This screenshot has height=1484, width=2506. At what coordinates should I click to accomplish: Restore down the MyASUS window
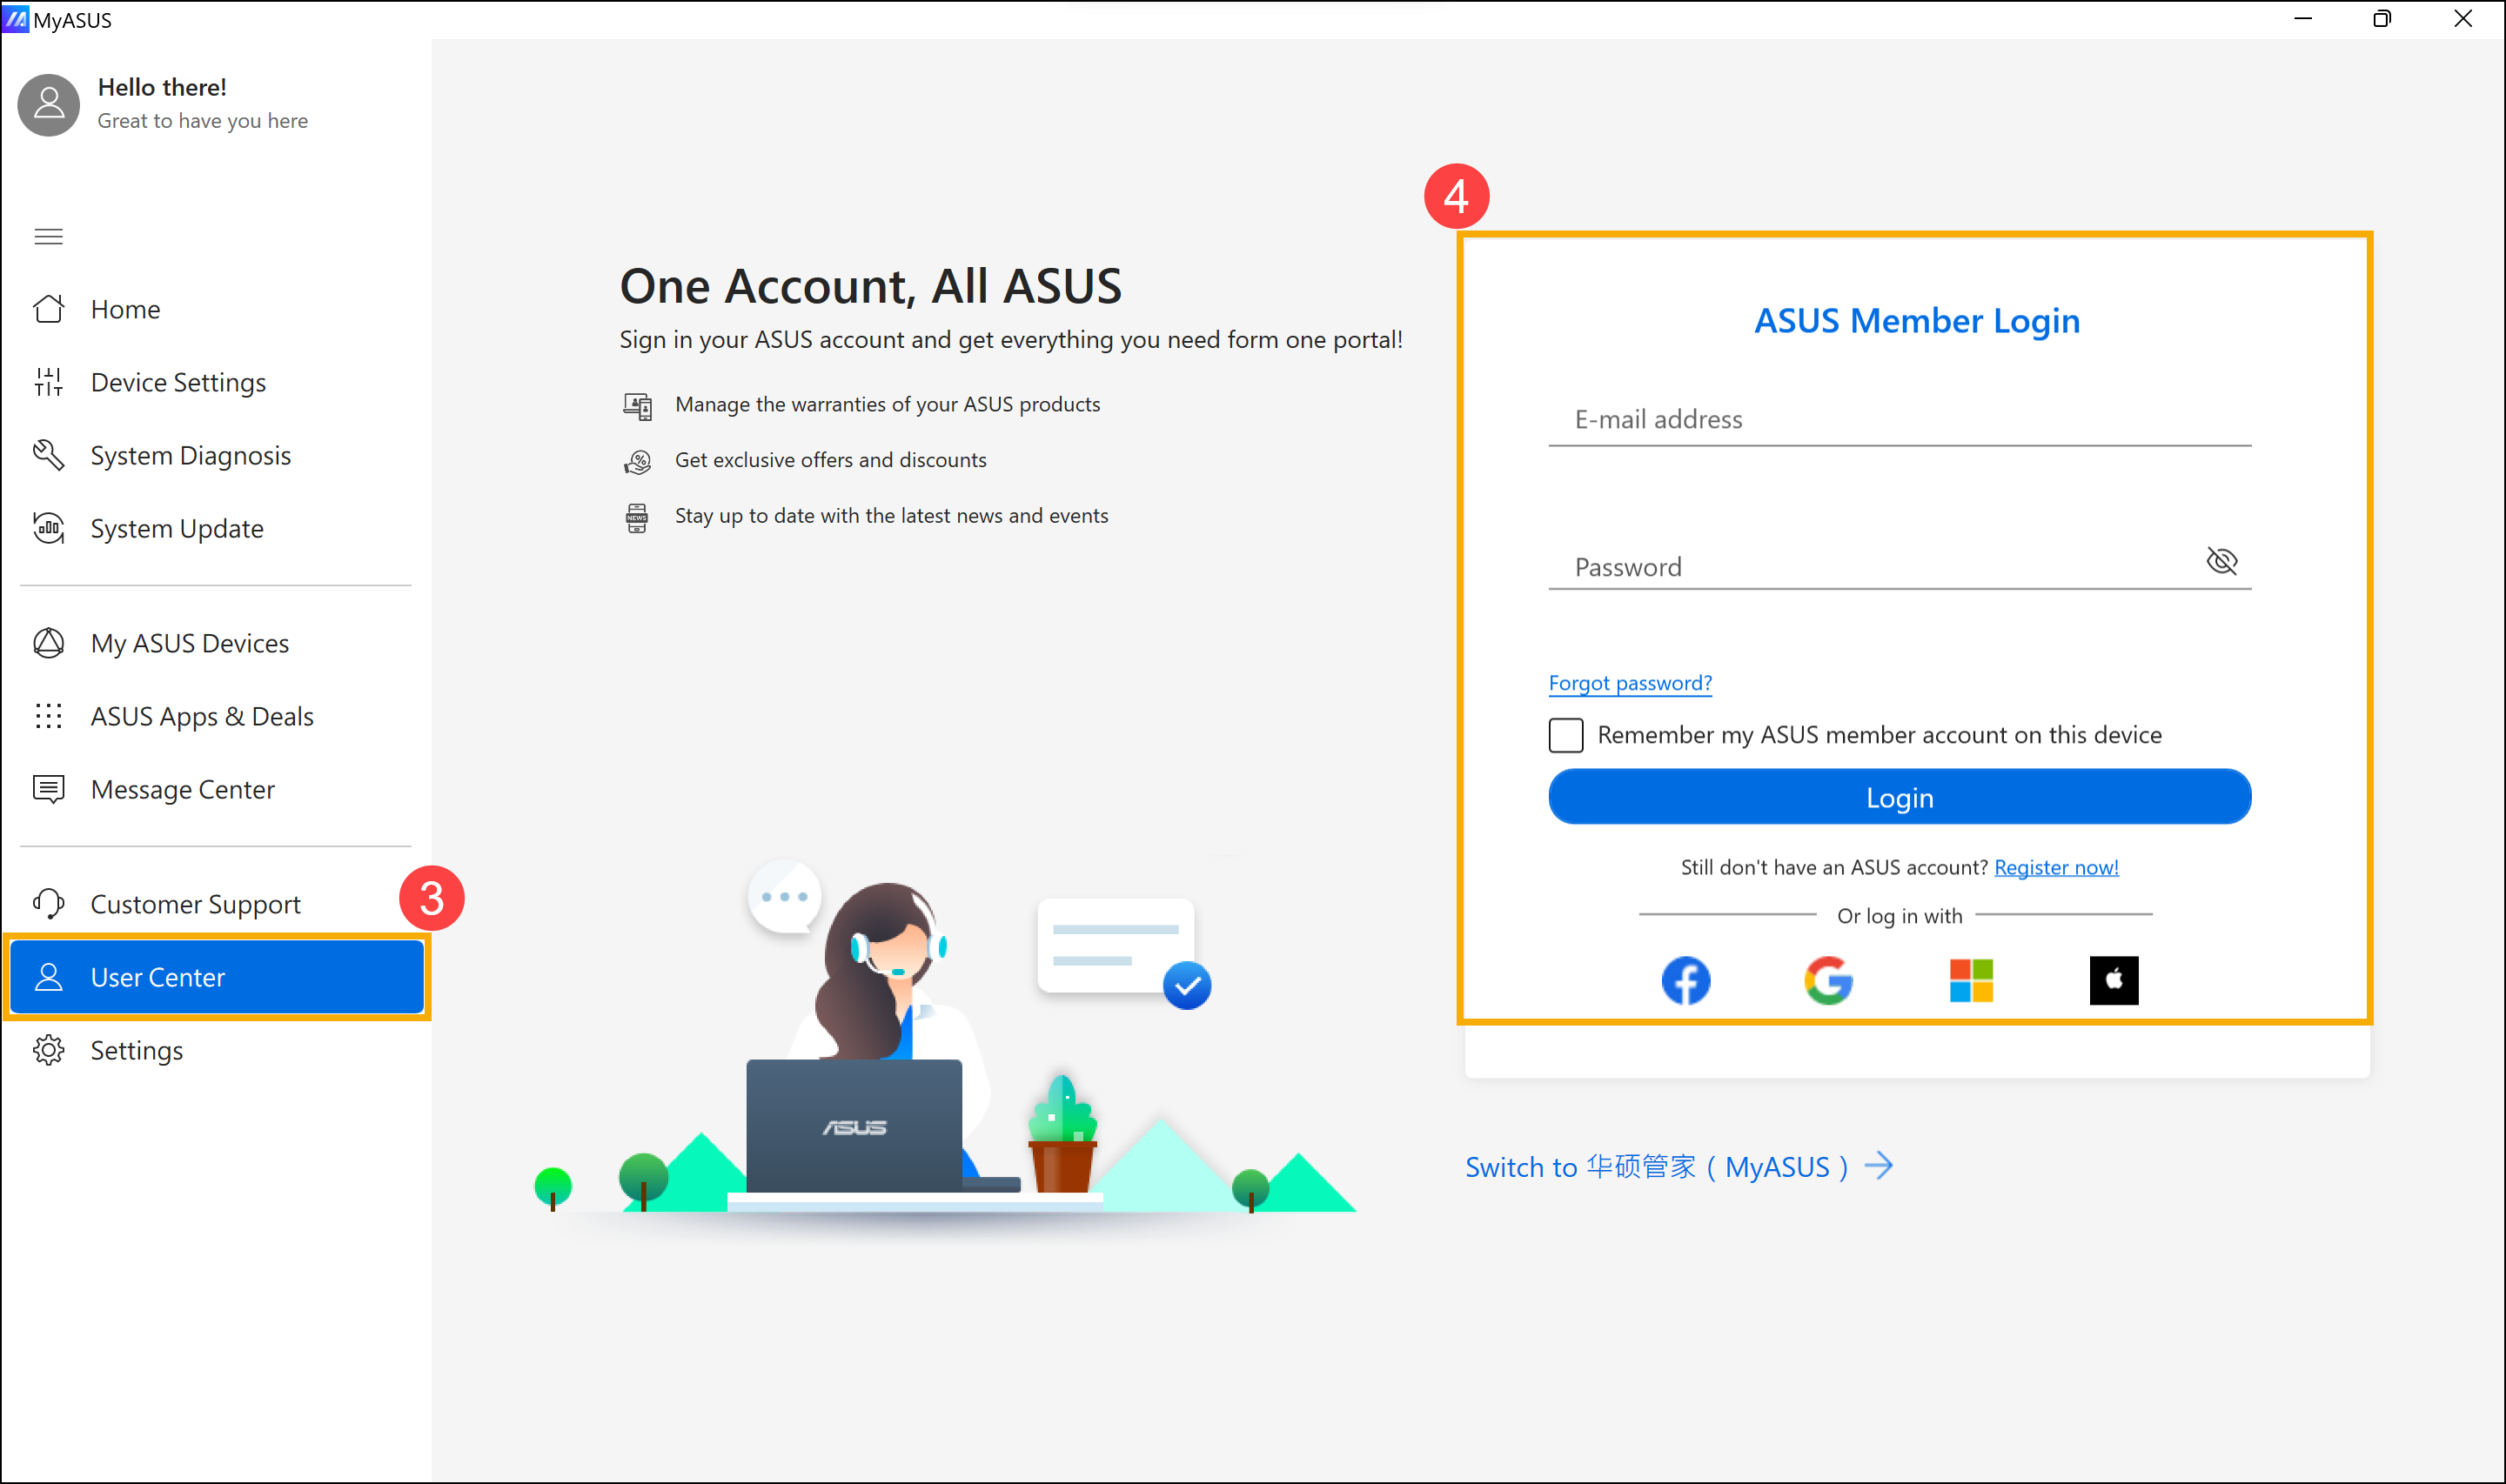click(2382, 19)
